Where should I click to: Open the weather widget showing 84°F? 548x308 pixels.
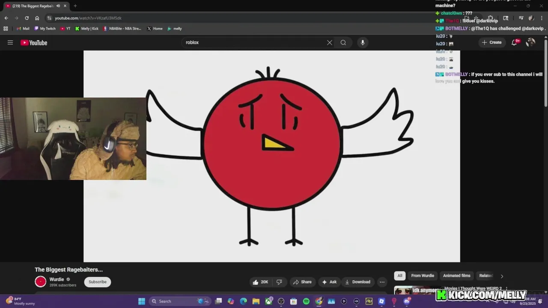click(x=21, y=301)
